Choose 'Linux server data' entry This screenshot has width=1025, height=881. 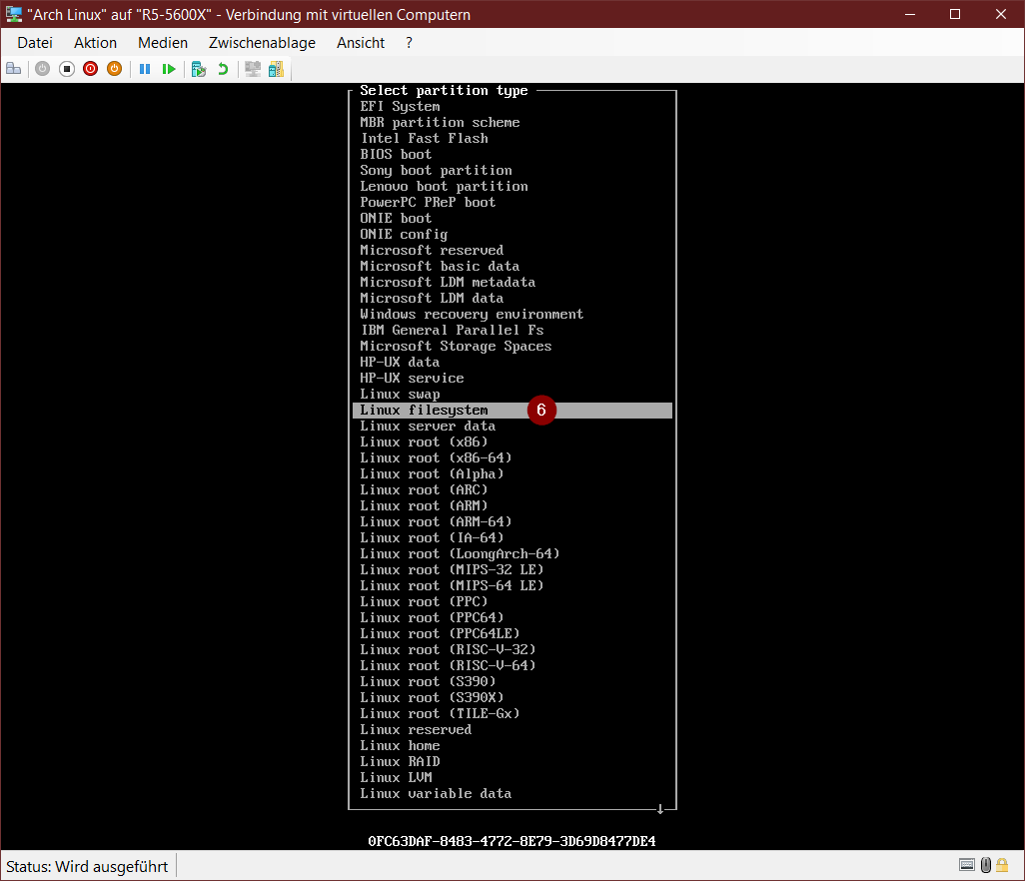[x=428, y=427]
